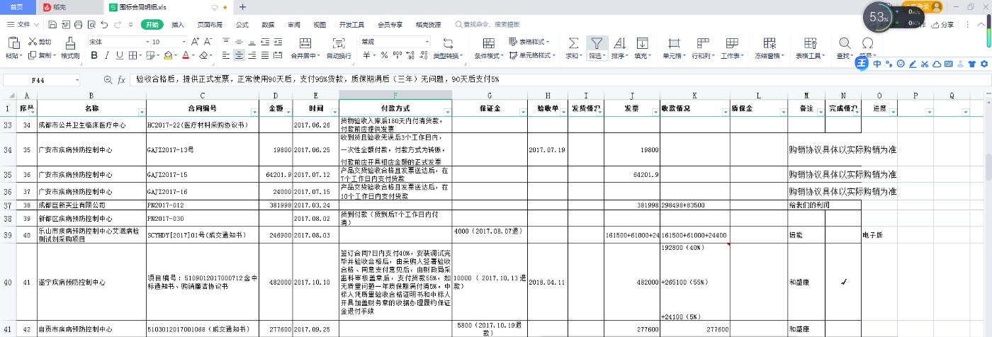This screenshot has height=337, width=992.
Task: Click the insert function fx icon
Action: coord(121,80)
